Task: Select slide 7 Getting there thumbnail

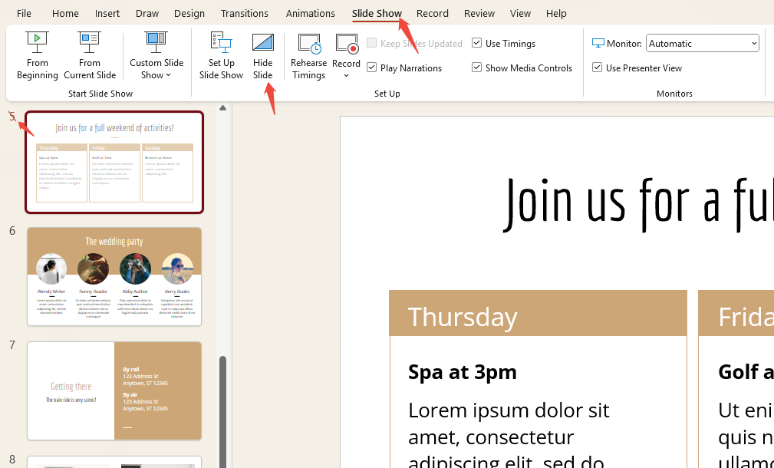Action: [114, 391]
